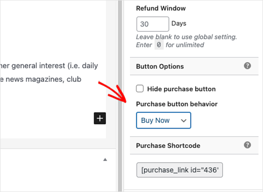The width and height of the screenshot is (263, 192).
Task: Click the Purchase Shortcode help question mark icon
Action: coord(247,145)
